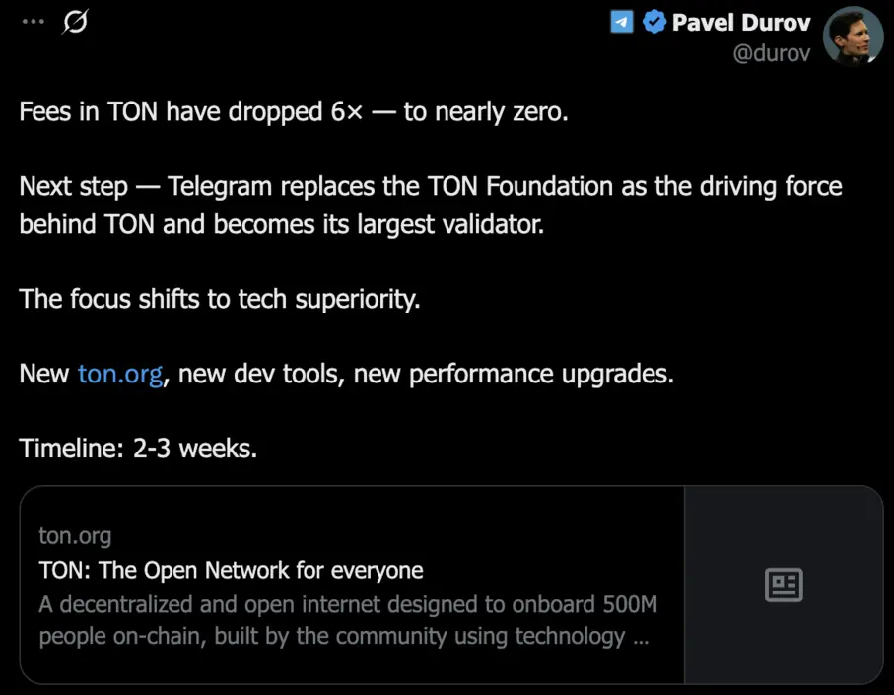Open the link preview card title

pyautogui.click(x=231, y=570)
